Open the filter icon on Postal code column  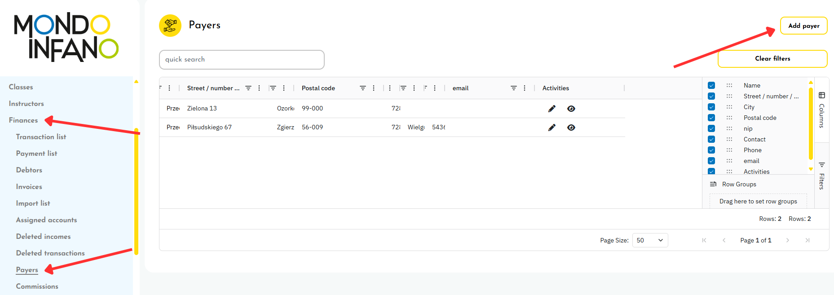[x=362, y=88]
